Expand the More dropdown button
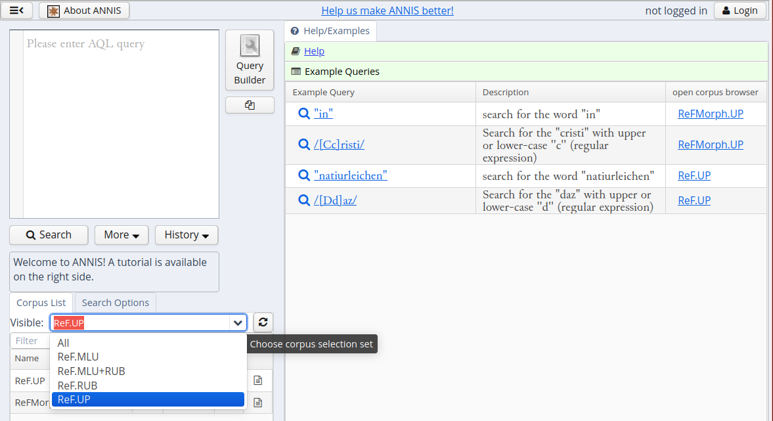773x421 pixels. tap(121, 235)
